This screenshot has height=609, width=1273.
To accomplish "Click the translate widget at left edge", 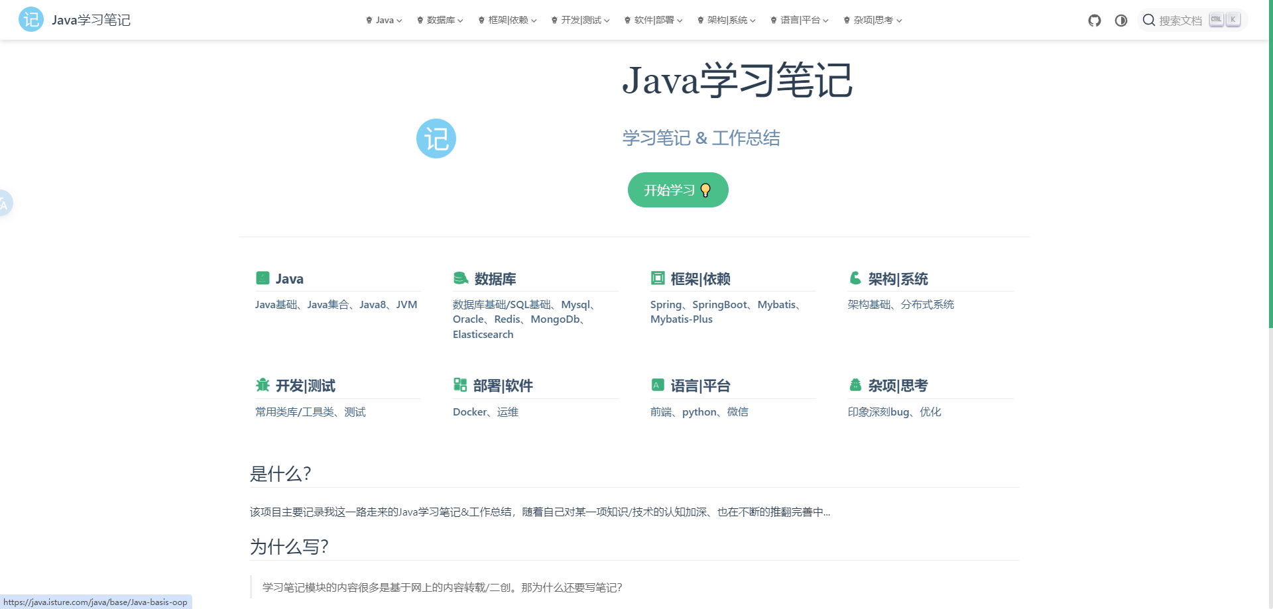I will (x=4, y=203).
